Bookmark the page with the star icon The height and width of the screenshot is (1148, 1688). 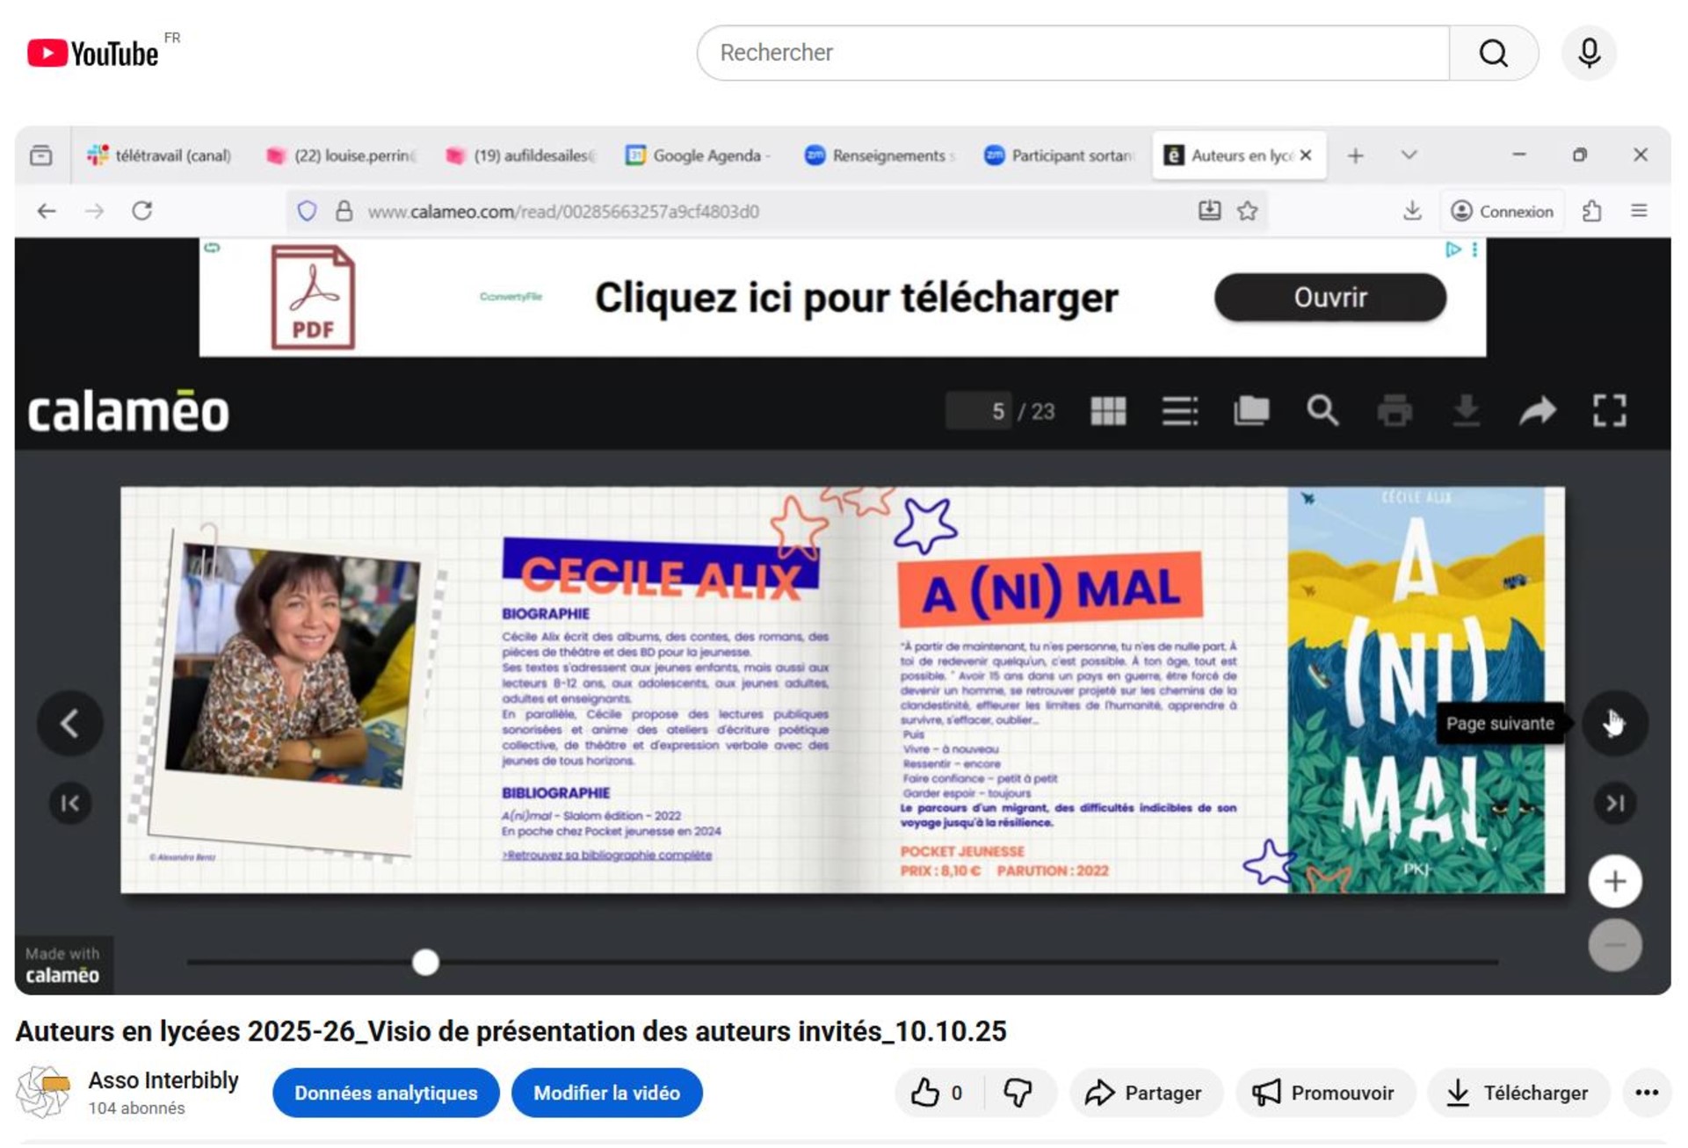1249,211
